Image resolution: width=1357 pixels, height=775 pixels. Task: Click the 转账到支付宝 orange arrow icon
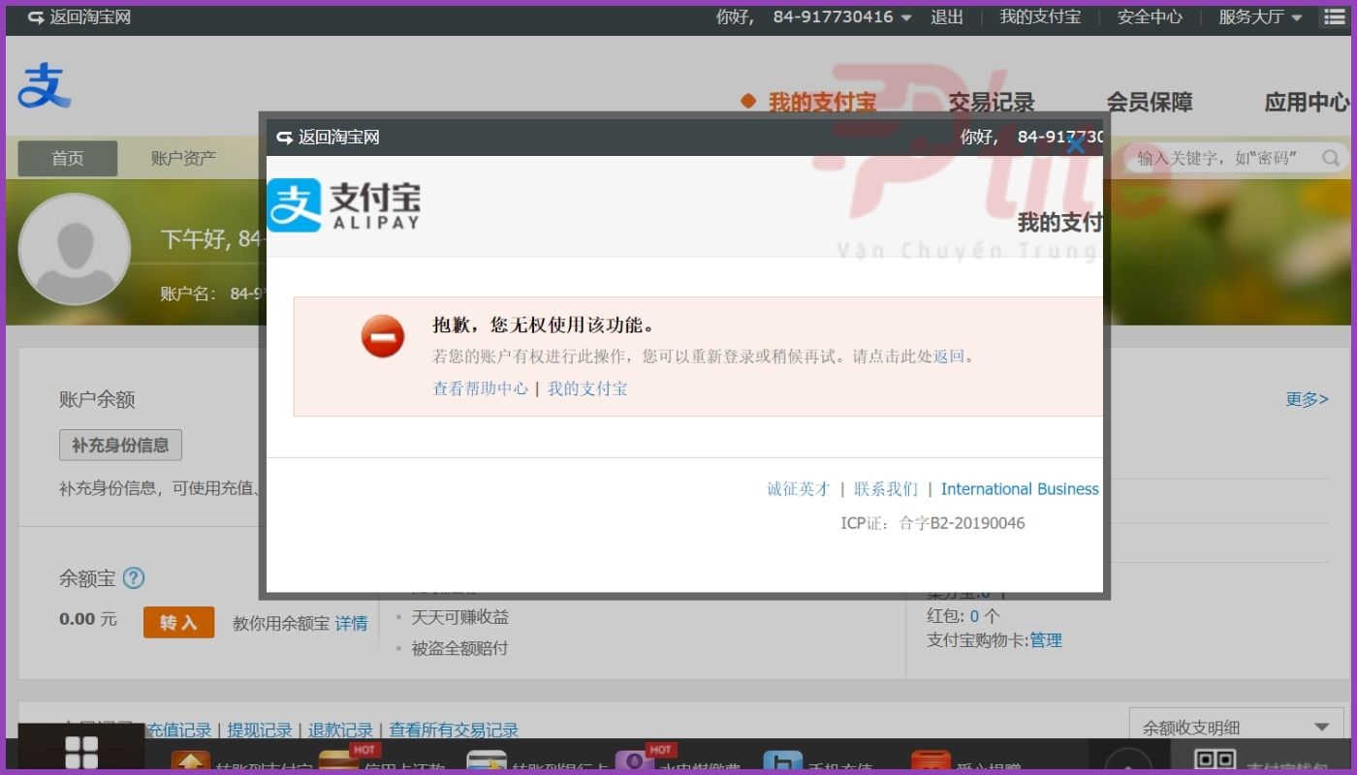[191, 762]
